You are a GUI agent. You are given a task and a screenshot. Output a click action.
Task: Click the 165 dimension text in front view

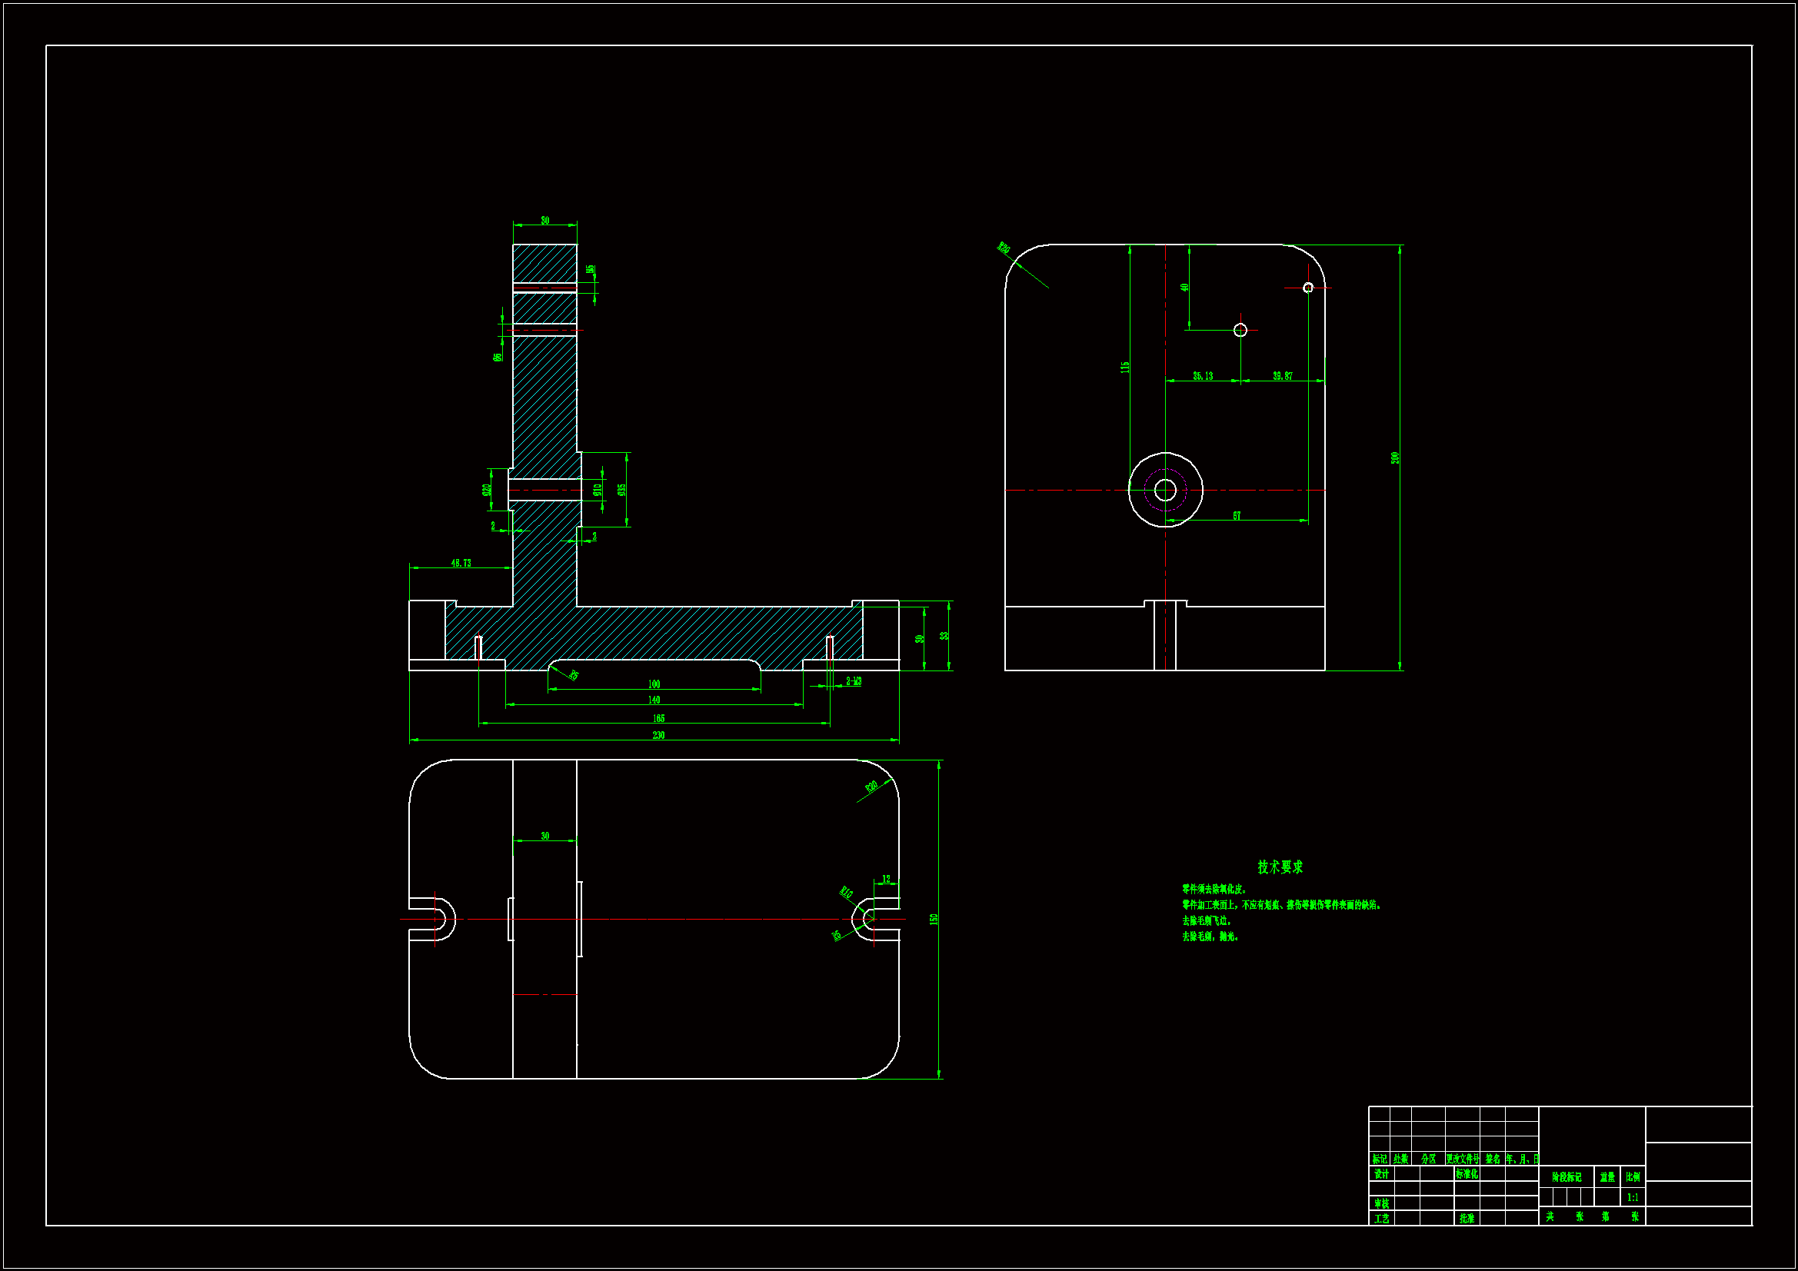(658, 718)
